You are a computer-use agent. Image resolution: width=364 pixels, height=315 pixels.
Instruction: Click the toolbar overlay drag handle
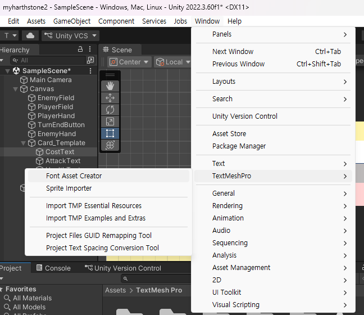coord(110,75)
